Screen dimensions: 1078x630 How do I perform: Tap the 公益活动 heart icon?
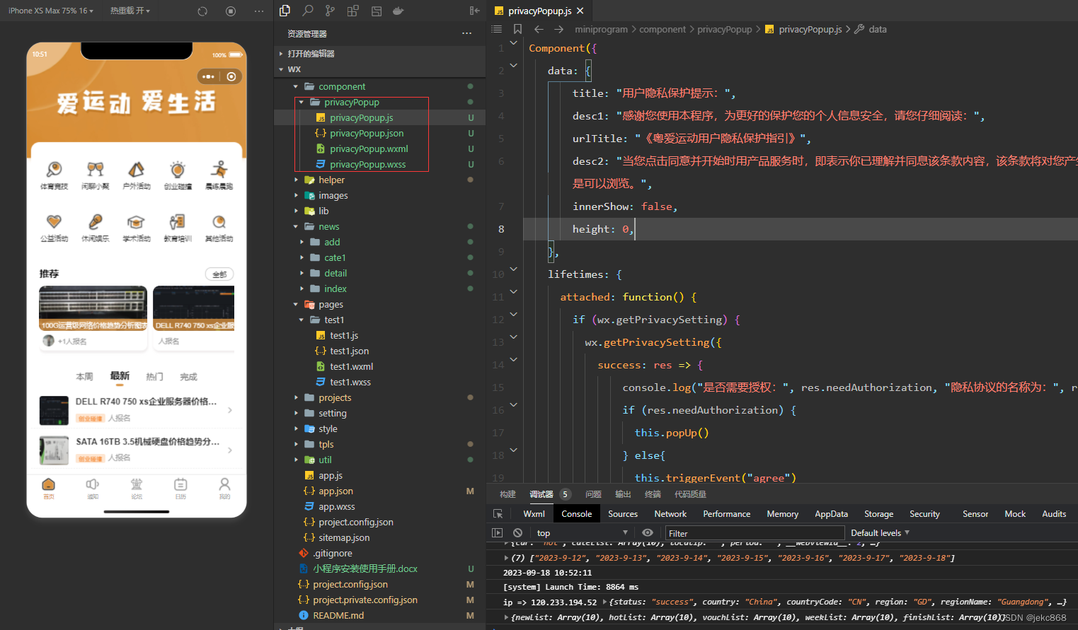pyautogui.click(x=54, y=221)
